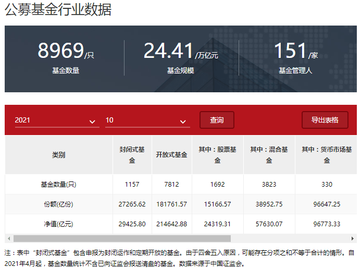Viewport: 361px width, 268px height.
Task: Click the cell value 7812
Action: pyautogui.click(x=172, y=185)
